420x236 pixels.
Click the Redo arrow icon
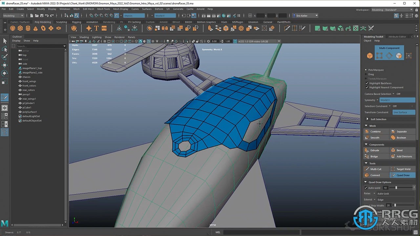pos(52,15)
